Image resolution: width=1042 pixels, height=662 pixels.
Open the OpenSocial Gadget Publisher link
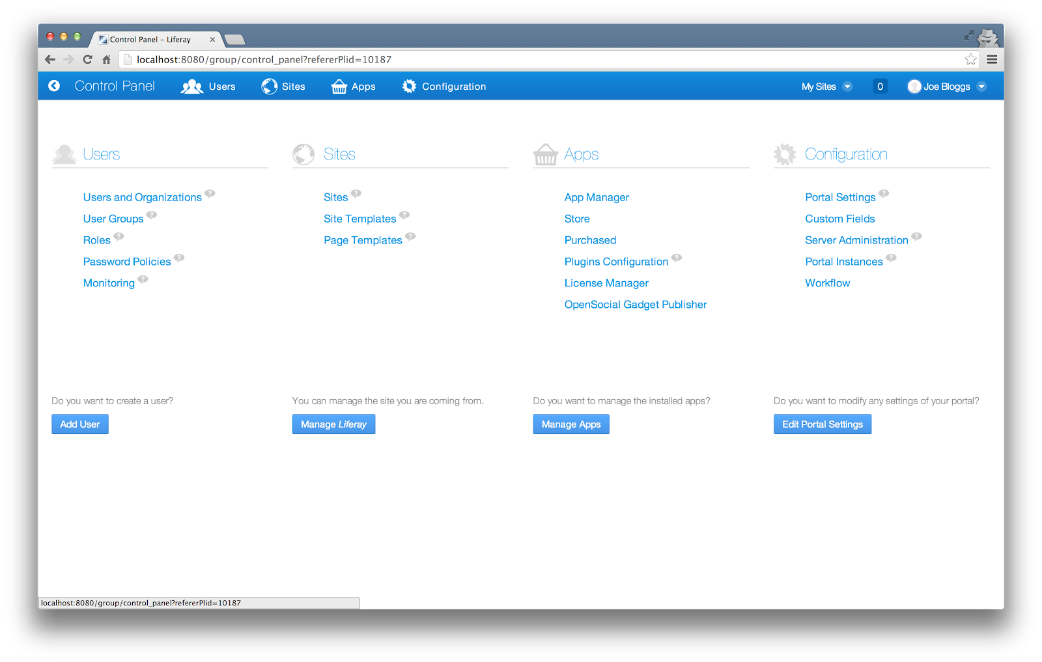click(636, 305)
